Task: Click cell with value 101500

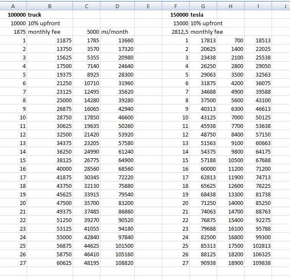Action: click(x=117, y=246)
